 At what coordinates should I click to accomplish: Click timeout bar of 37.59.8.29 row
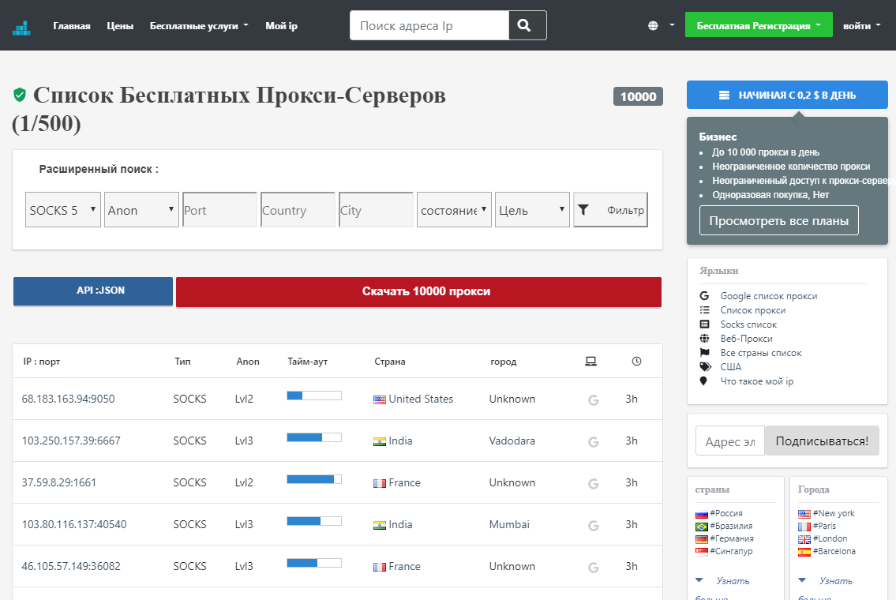313,479
